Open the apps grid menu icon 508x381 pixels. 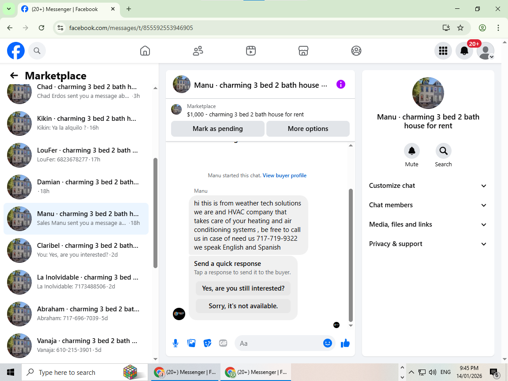[x=443, y=51]
